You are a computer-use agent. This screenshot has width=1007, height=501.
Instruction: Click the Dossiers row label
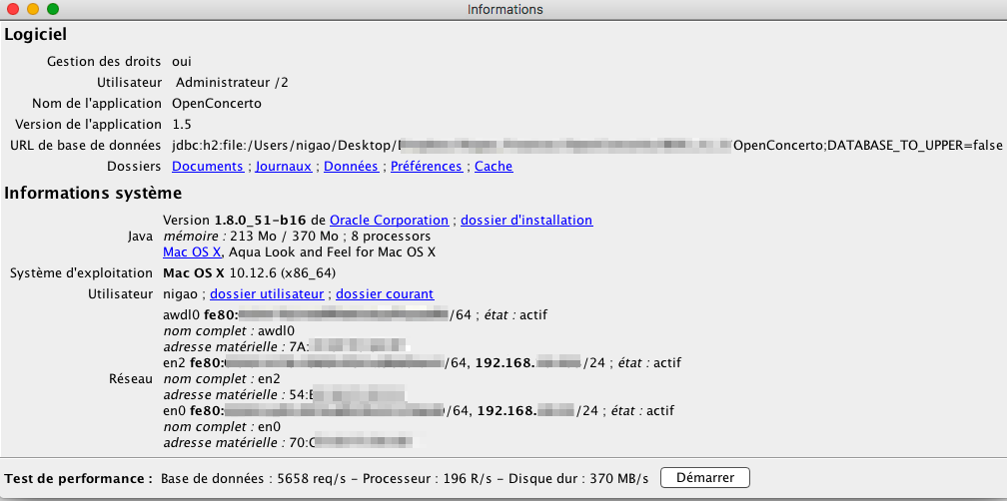point(134,166)
